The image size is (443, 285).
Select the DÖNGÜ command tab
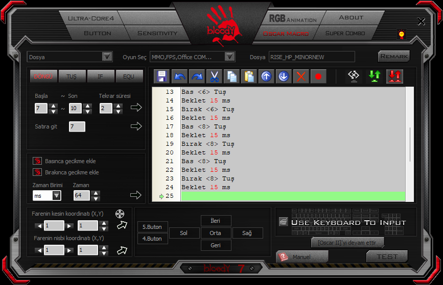tap(43, 76)
